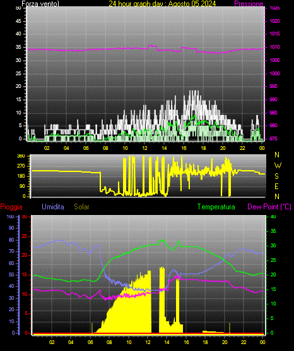Click the E wind direction letter

coord(276,186)
